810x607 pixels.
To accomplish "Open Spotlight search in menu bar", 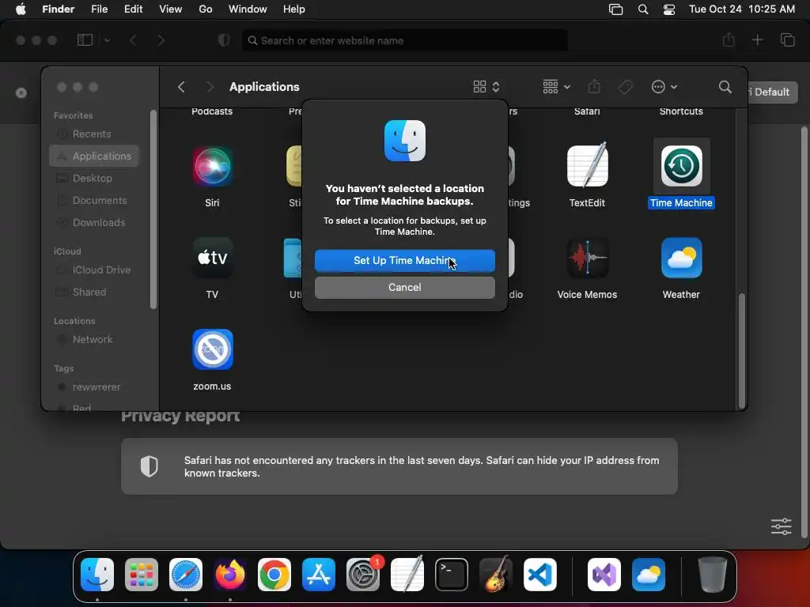I will click(643, 9).
